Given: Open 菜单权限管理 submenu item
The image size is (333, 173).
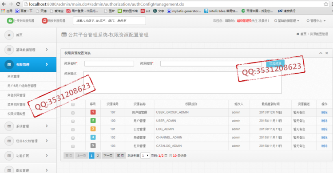Looking at the screenshot, I should coord(16,104).
